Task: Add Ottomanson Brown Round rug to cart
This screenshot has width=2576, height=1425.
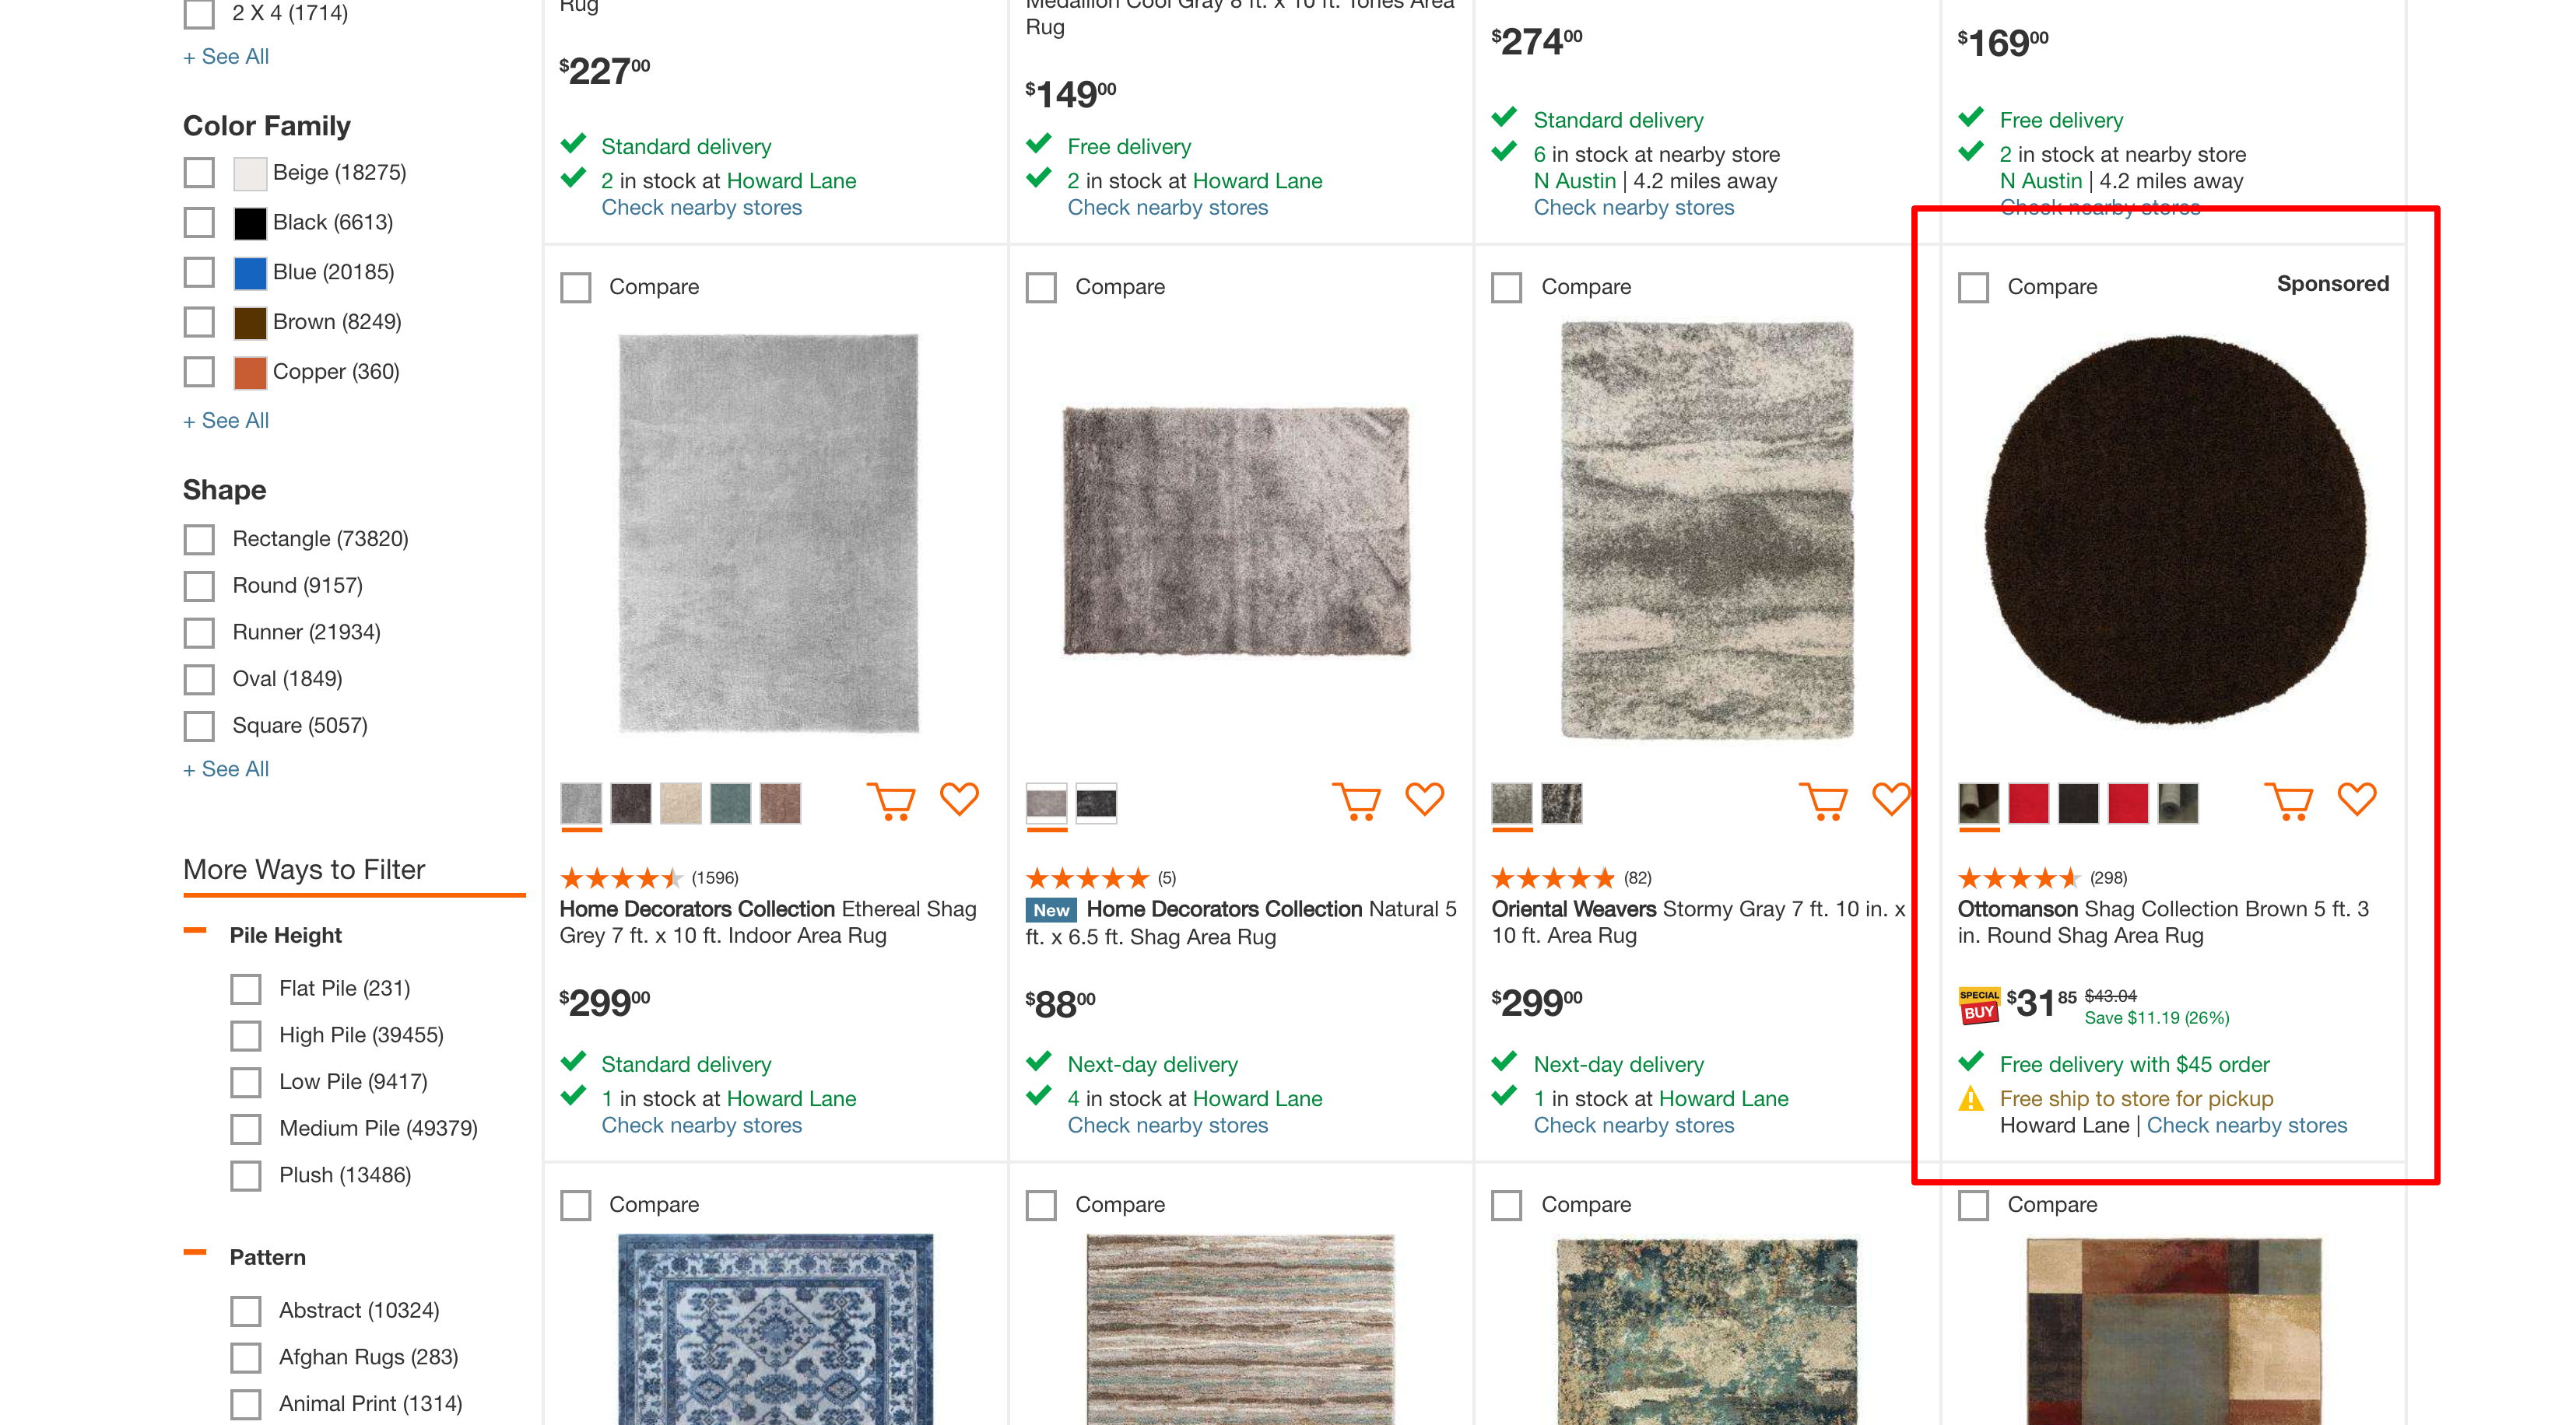Action: tap(2289, 800)
